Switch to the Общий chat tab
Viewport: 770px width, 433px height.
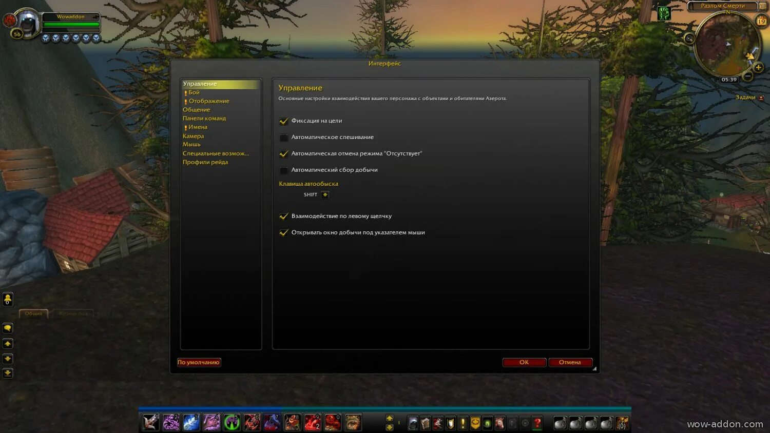(x=33, y=313)
